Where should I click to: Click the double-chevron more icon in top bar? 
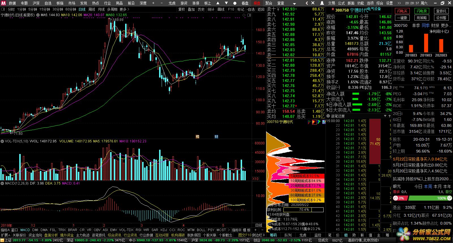point(399,3)
